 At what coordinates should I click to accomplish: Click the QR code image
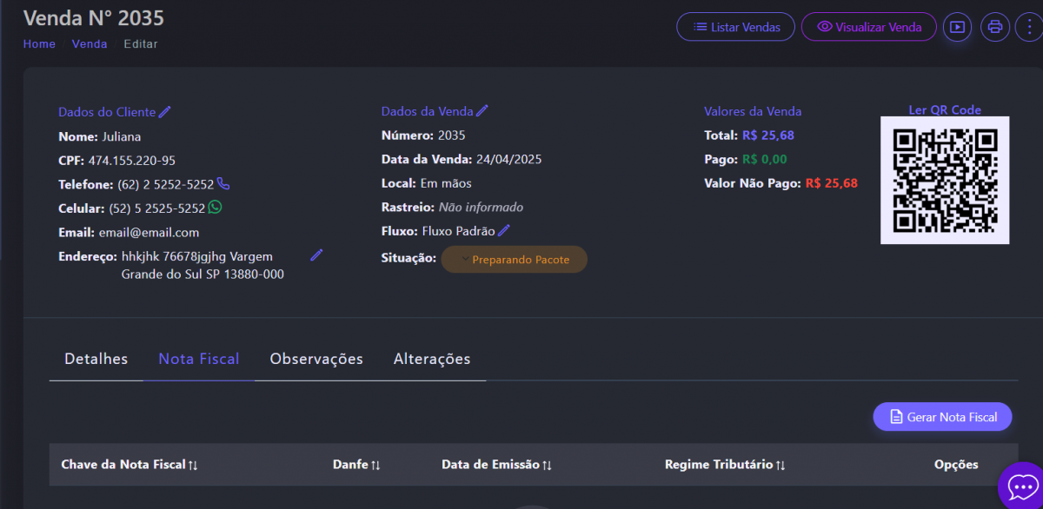(945, 181)
